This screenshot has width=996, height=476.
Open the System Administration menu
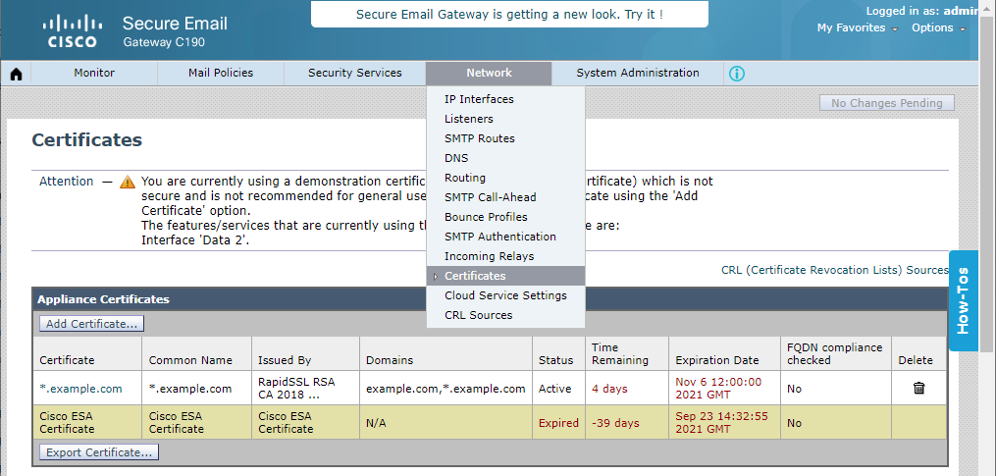coord(638,73)
